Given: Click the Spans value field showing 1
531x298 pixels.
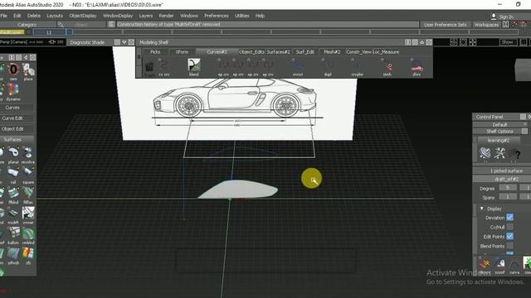Looking at the screenshot, I should tap(508, 197).
